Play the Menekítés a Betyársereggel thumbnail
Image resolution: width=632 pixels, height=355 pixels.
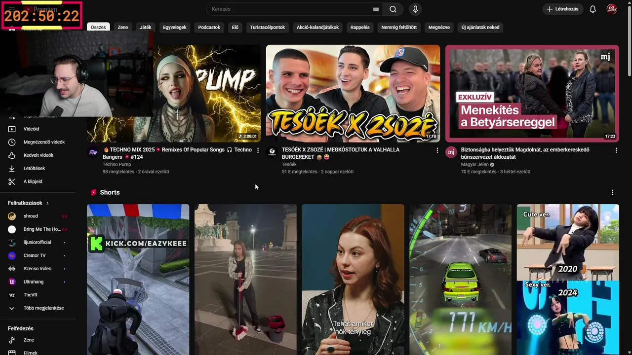tap(532, 94)
